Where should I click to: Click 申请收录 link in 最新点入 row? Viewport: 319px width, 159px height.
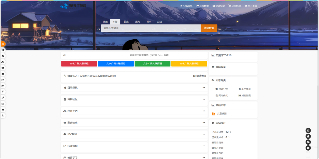click(200, 76)
